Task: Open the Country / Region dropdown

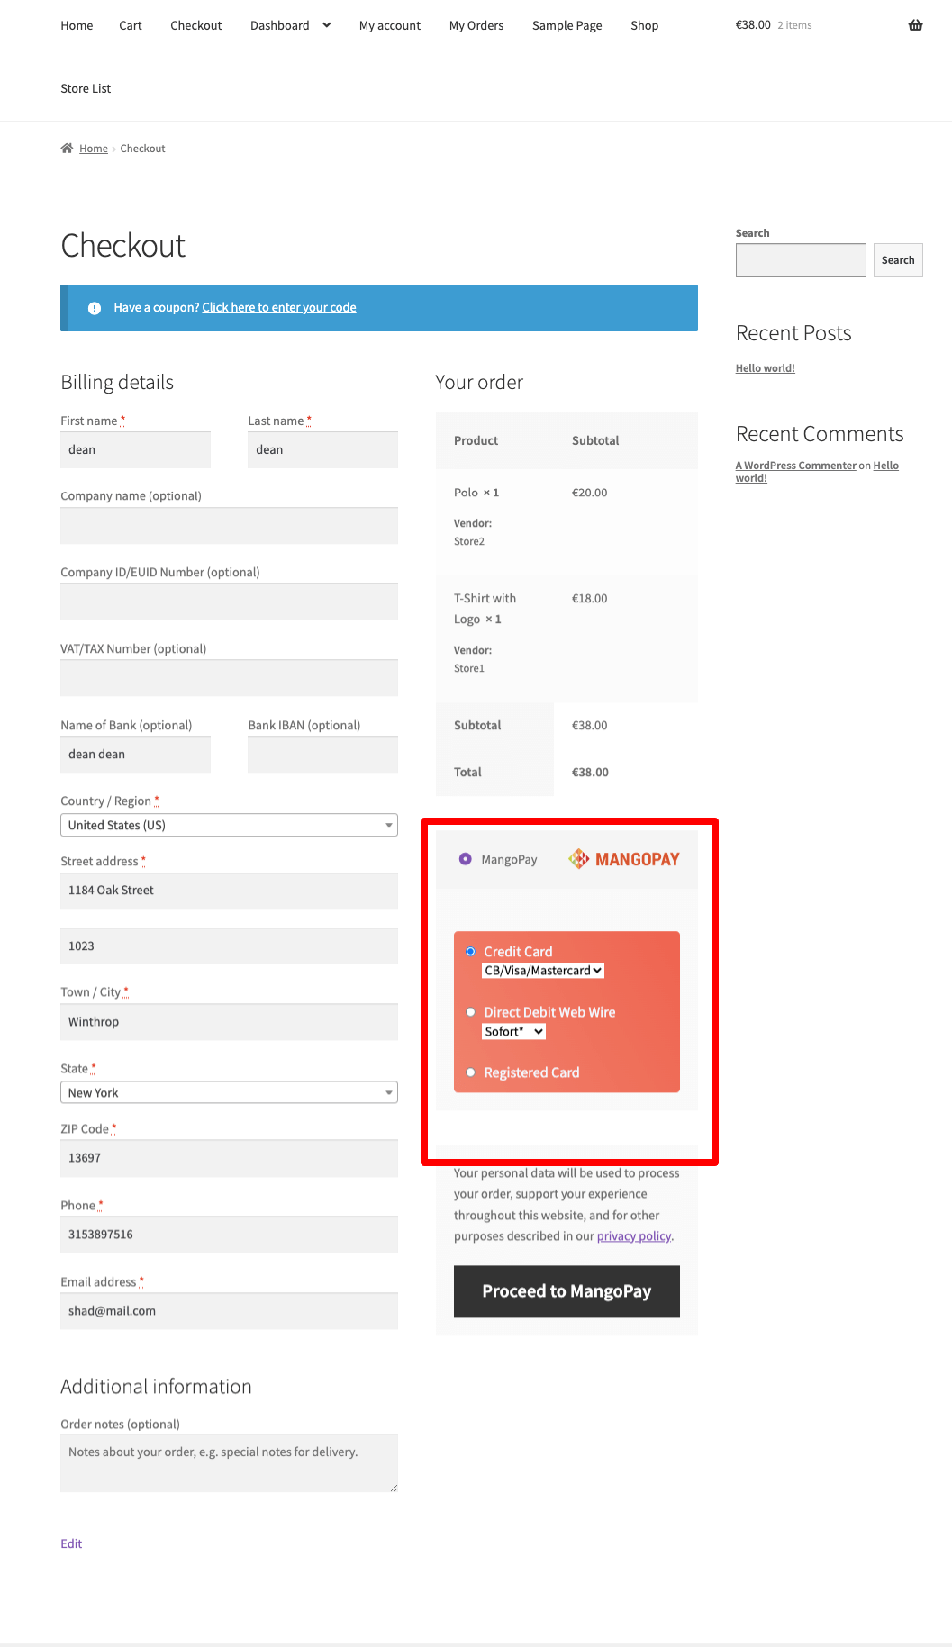Action: click(229, 825)
